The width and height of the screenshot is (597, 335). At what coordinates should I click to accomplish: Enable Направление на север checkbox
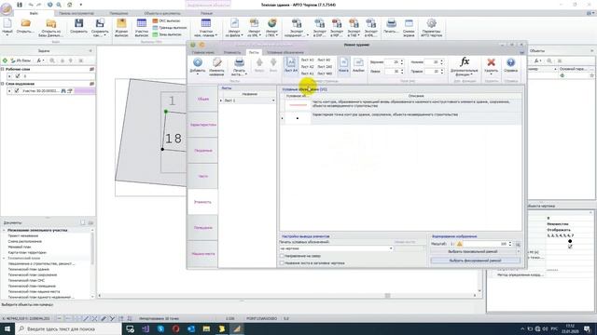tap(282, 257)
